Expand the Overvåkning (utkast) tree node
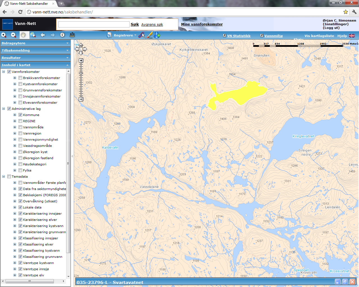This screenshot has width=359, height=287. [15, 201]
